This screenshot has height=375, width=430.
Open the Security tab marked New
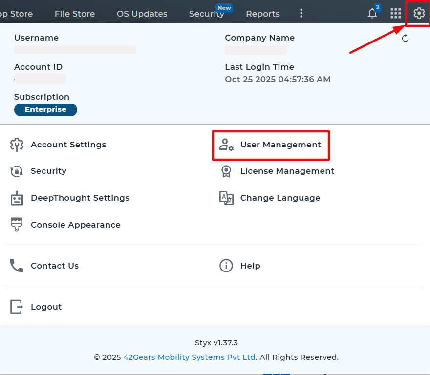(206, 14)
